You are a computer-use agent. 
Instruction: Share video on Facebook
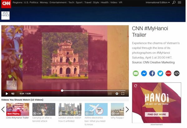tap(152, 73)
